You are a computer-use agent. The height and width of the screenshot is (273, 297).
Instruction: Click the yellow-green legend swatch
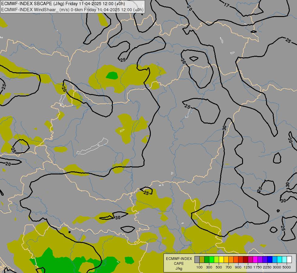[216, 259]
